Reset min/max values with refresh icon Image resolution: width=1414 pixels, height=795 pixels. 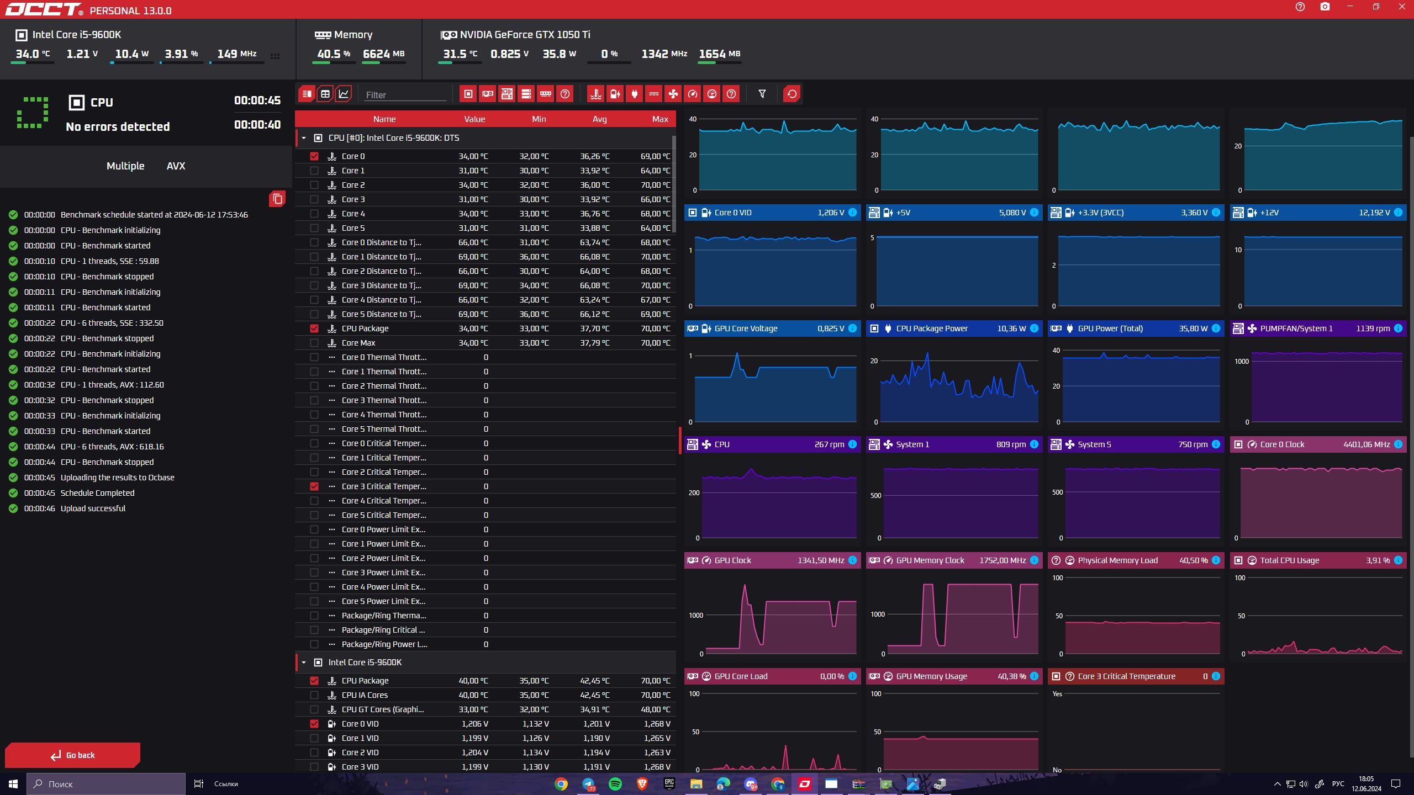click(792, 94)
